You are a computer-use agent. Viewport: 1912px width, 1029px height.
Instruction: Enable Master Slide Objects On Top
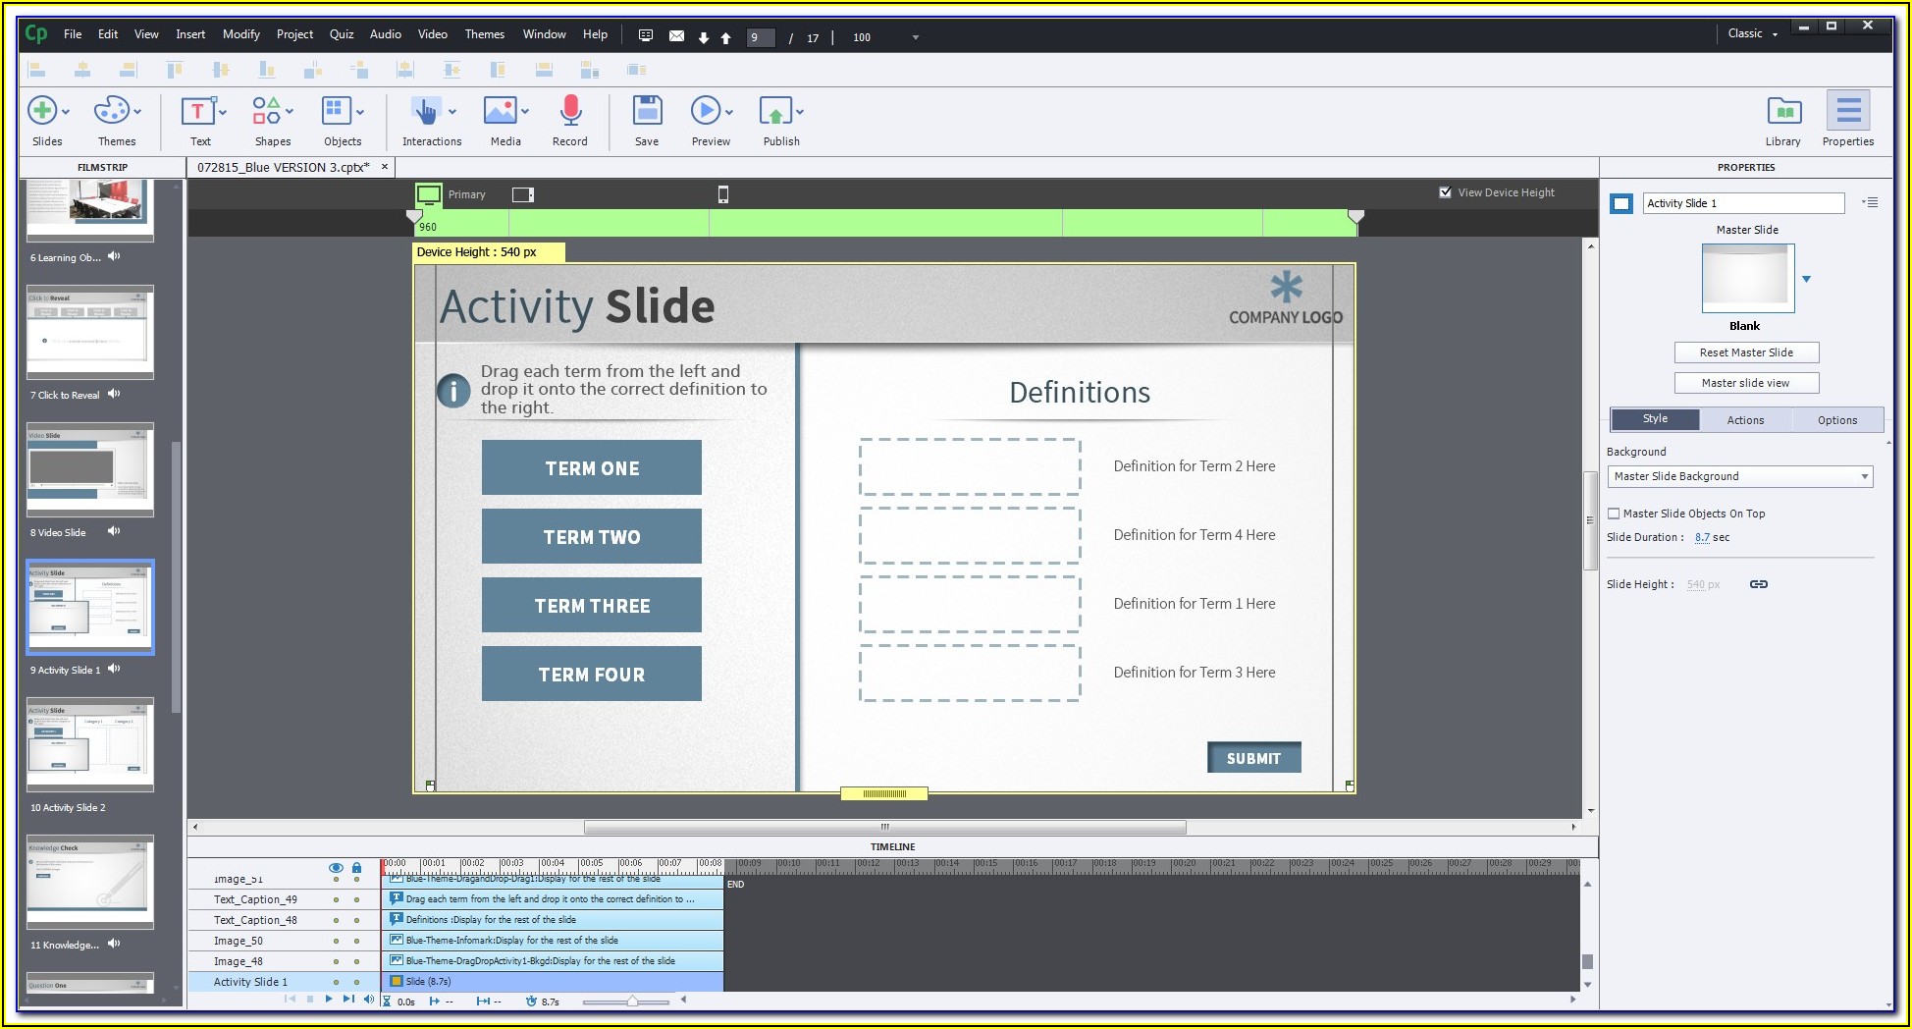[1614, 514]
